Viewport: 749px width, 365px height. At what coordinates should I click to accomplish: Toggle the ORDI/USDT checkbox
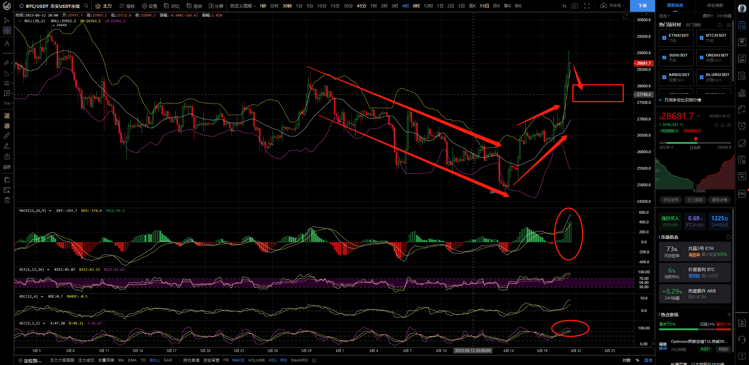coord(701,58)
